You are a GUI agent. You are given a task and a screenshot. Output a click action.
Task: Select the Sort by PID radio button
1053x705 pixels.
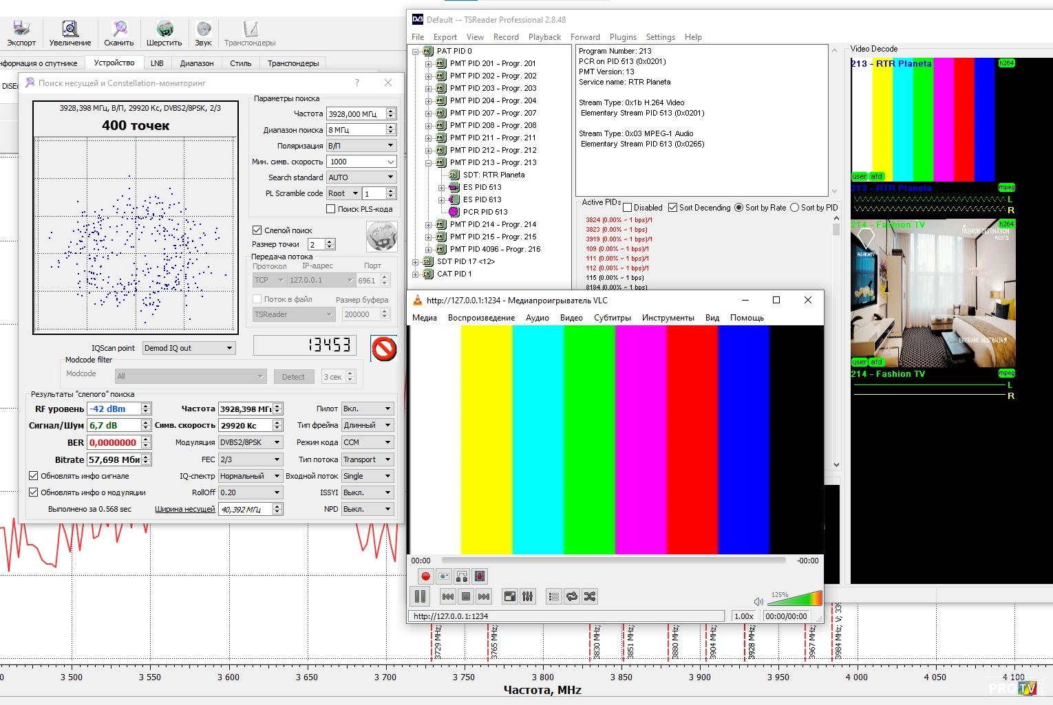pyautogui.click(x=795, y=208)
